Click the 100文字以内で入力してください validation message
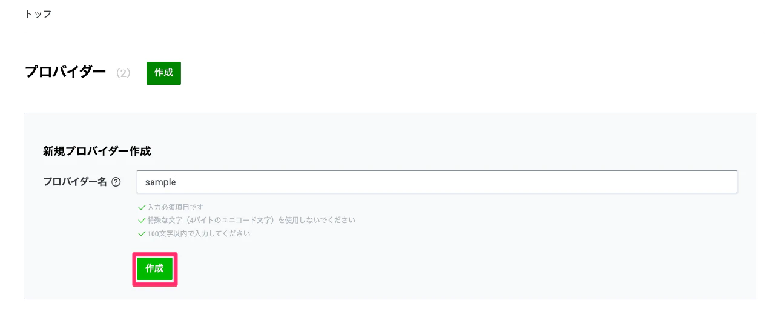The image size is (775, 320). coord(199,234)
